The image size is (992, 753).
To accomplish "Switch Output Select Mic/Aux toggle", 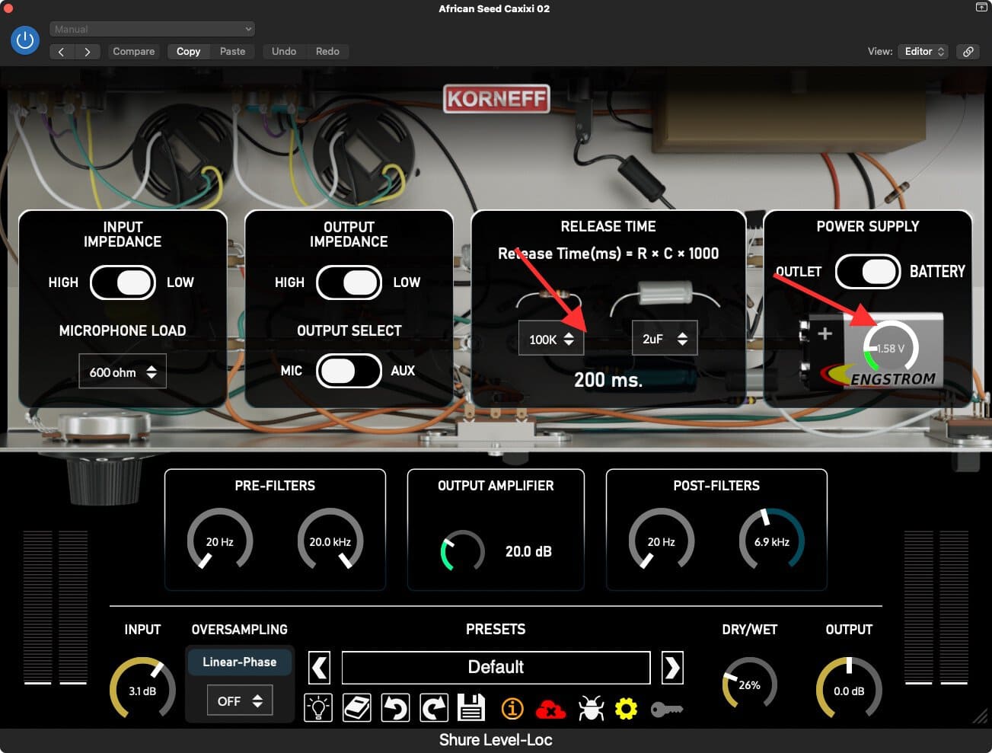I will 349,371.
